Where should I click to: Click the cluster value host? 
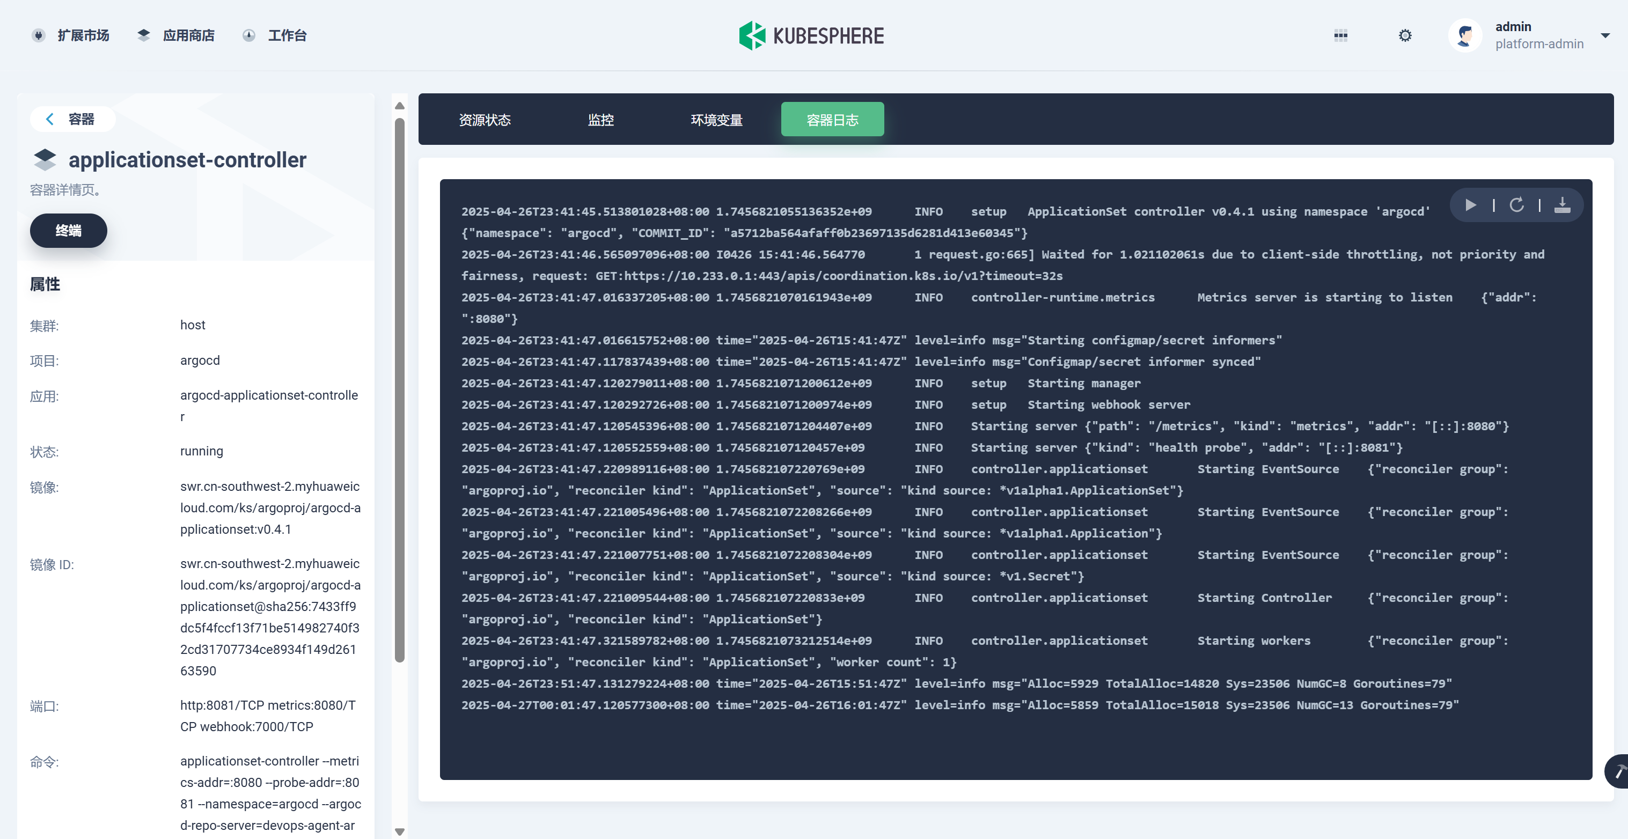click(x=193, y=325)
